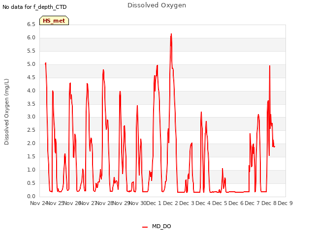This screenshot has width=315, height=236.
Task: Click the highest peak above 6.0 mg/L
Action: [171, 34]
